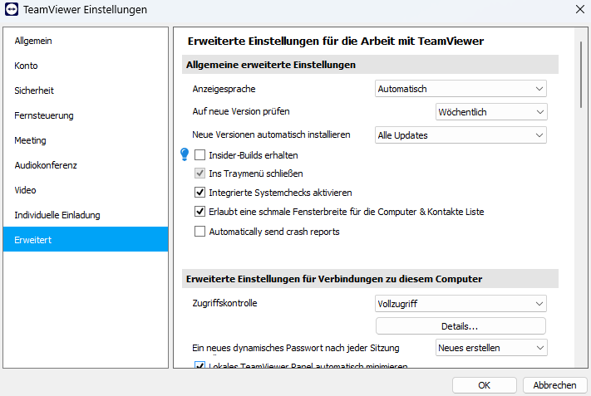Image resolution: width=591 pixels, height=396 pixels.
Task: Select Individuelle Einladung in sidebar
Action: click(x=86, y=214)
